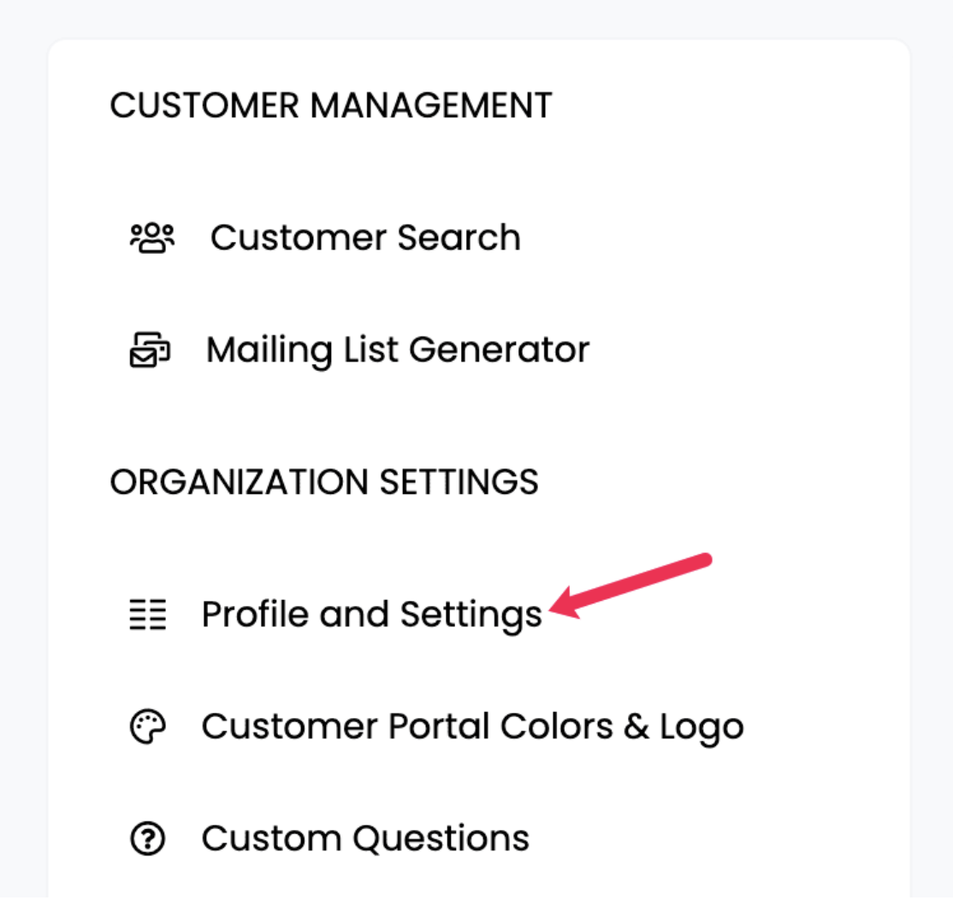Click the word Settings in Profile and Settings
The width and height of the screenshot is (953, 906).
471,615
